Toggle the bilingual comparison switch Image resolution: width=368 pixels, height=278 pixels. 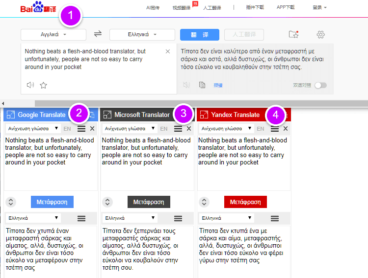pyautogui.click(x=320, y=85)
